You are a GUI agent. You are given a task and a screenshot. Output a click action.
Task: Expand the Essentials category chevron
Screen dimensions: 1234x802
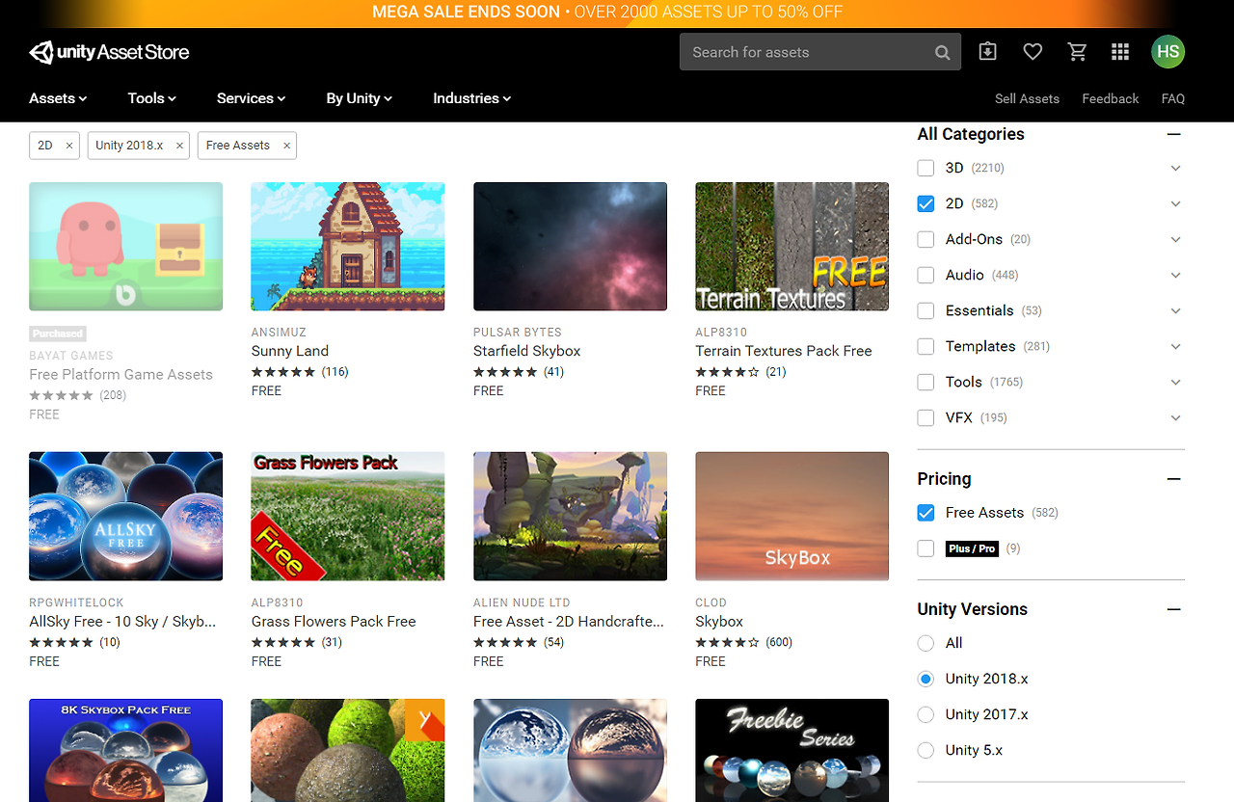pos(1175,310)
